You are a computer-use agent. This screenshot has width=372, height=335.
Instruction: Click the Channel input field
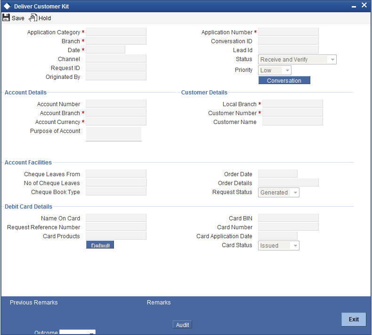116,59
